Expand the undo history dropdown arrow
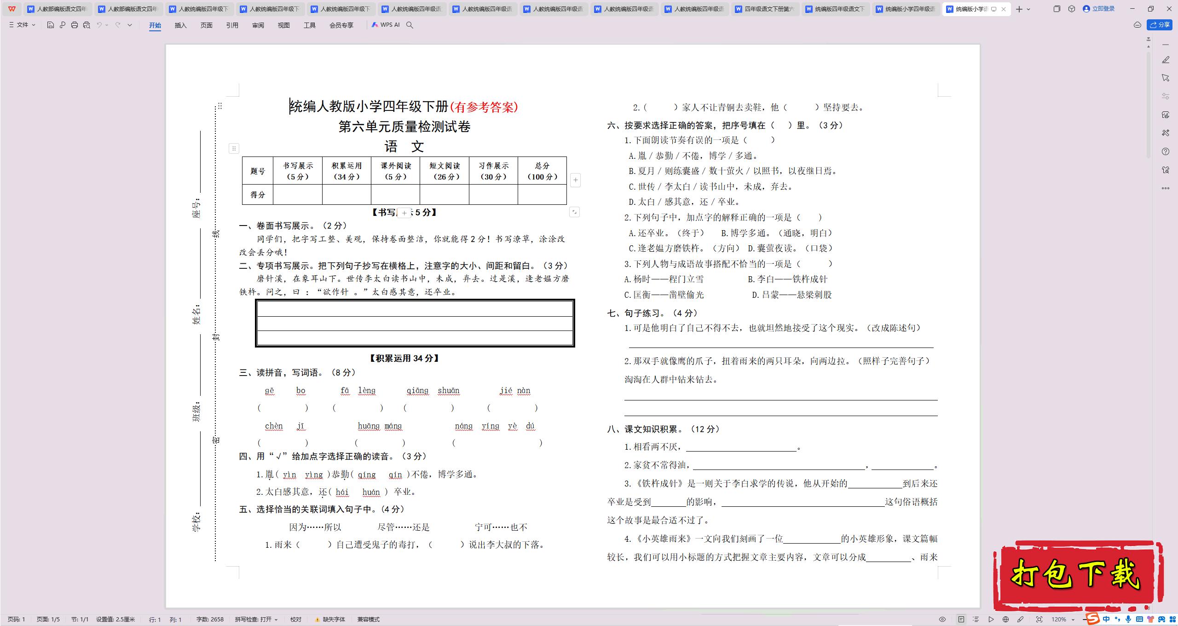 click(x=107, y=25)
